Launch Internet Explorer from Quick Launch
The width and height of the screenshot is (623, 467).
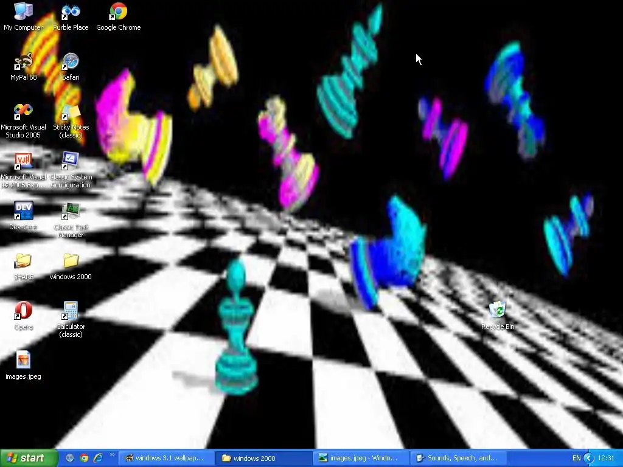98,458
